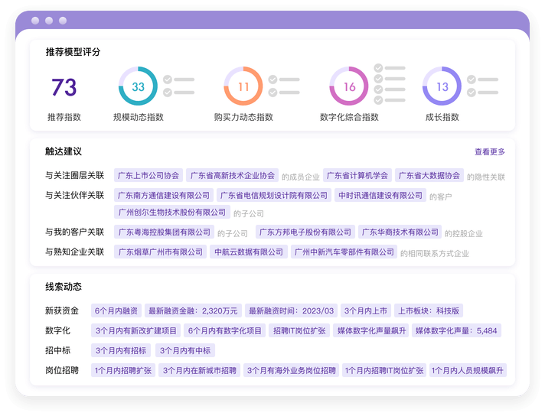Click the 与我的客户关联 row label
545x416 pixels.
[74, 232]
